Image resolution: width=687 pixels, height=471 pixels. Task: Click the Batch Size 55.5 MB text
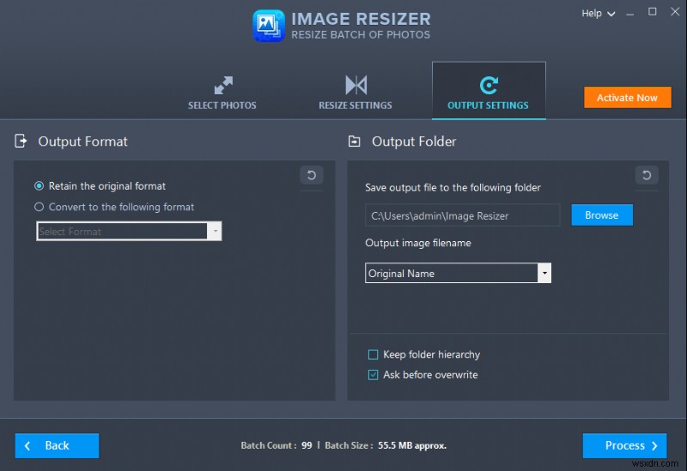pos(386,445)
